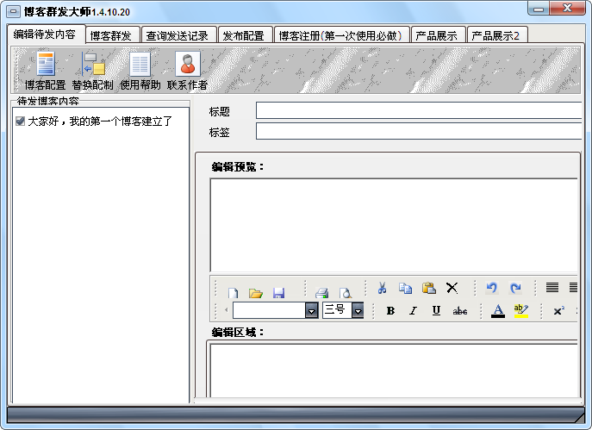
Task: Switch to the 博客群发 tab
Action: coord(111,35)
